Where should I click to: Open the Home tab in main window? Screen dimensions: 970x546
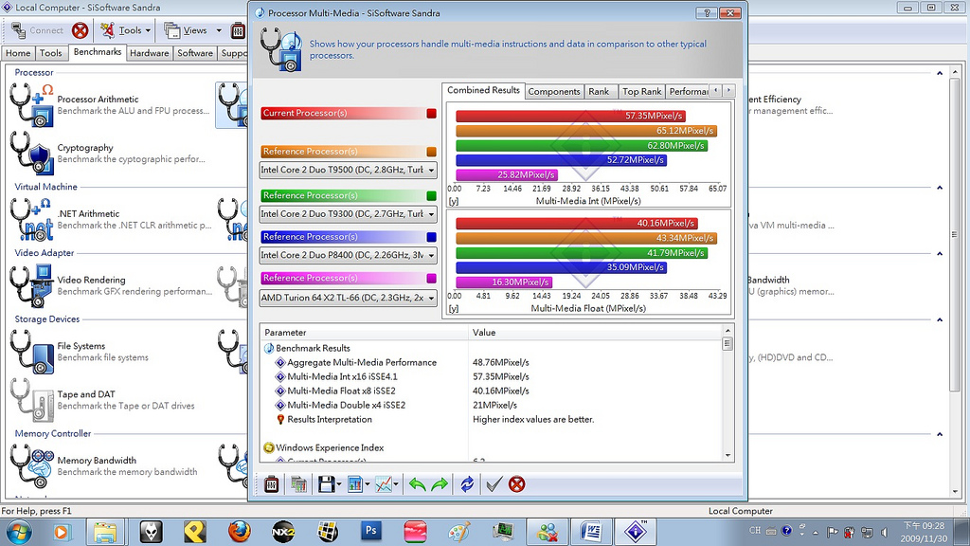(18, 53)
